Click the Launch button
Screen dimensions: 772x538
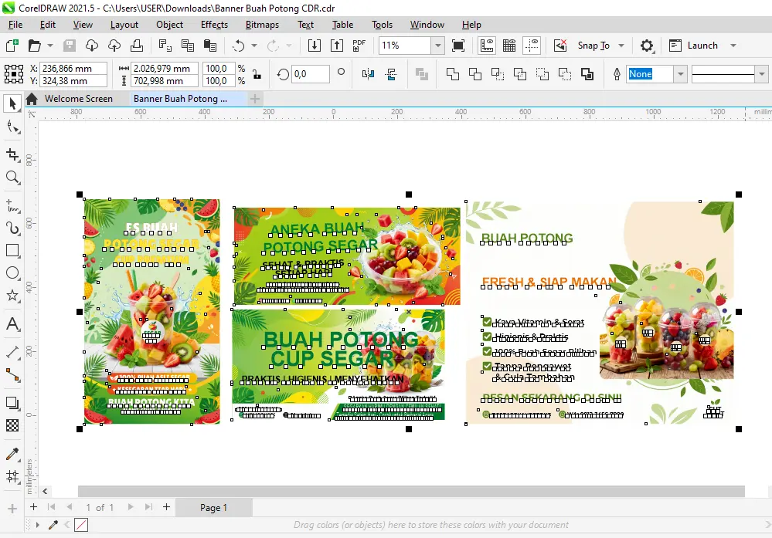693,46
